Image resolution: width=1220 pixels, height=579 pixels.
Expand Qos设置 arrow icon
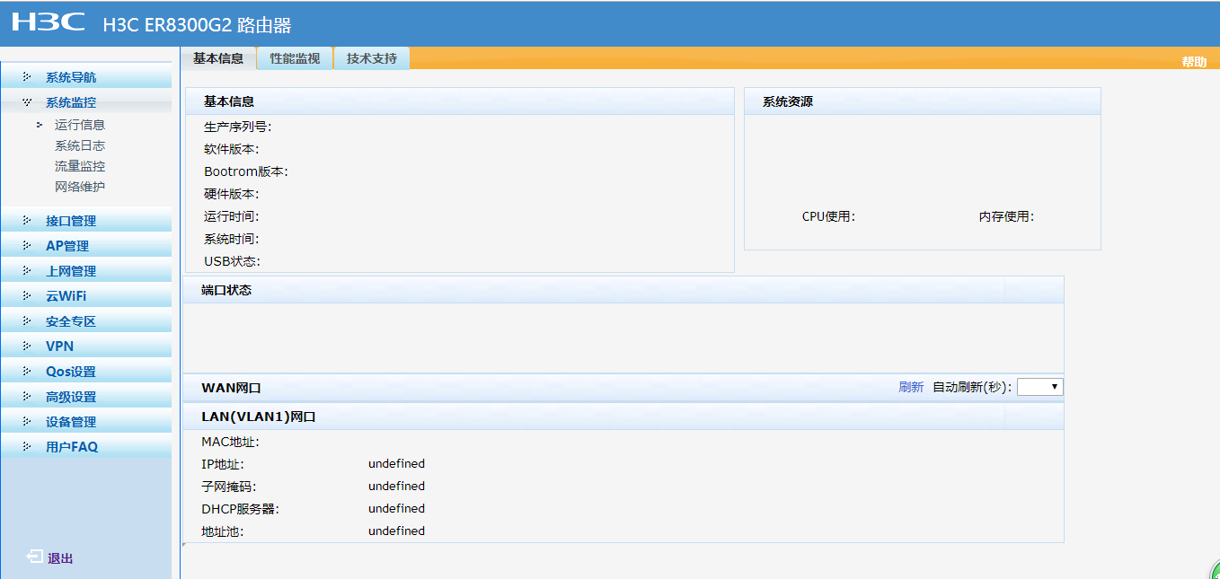(27, 371)
